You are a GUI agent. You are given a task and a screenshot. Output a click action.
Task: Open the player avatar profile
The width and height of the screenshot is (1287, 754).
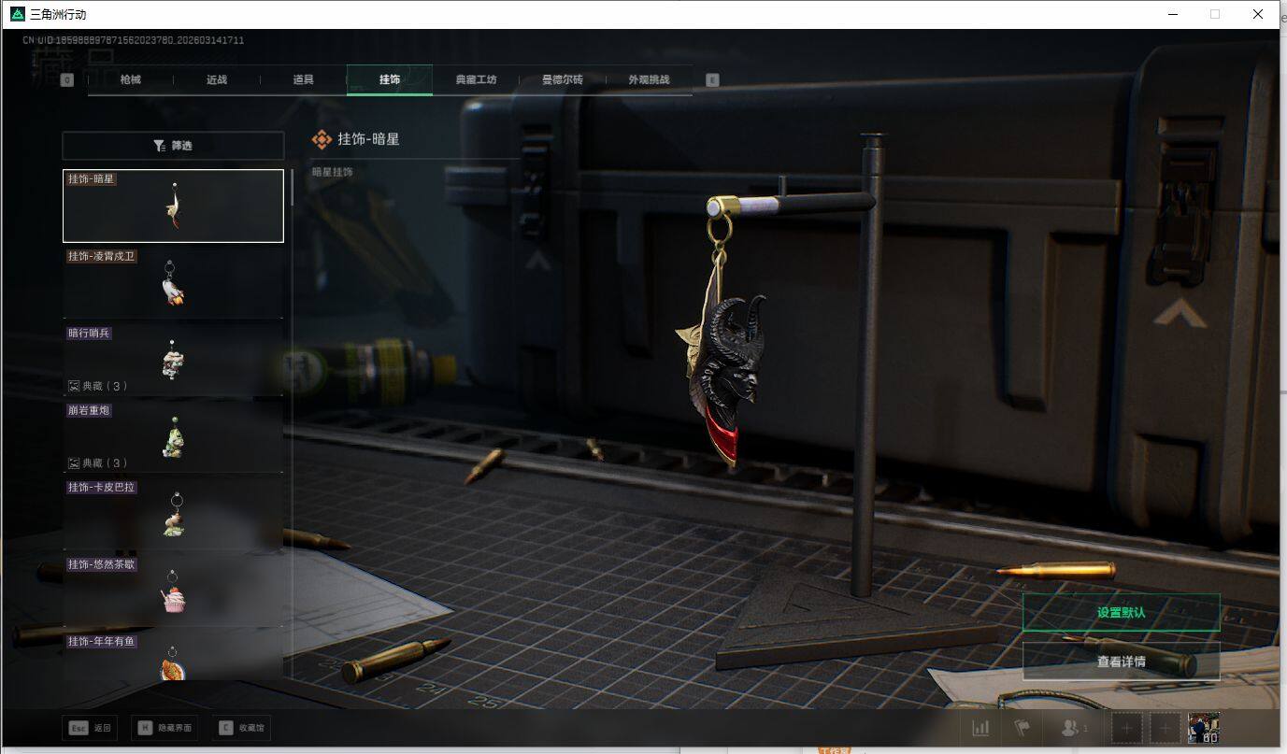coord(1204,728)
